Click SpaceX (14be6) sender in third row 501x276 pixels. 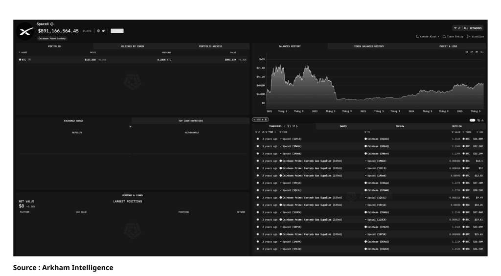pyautogui.click(x=292, y=154)
